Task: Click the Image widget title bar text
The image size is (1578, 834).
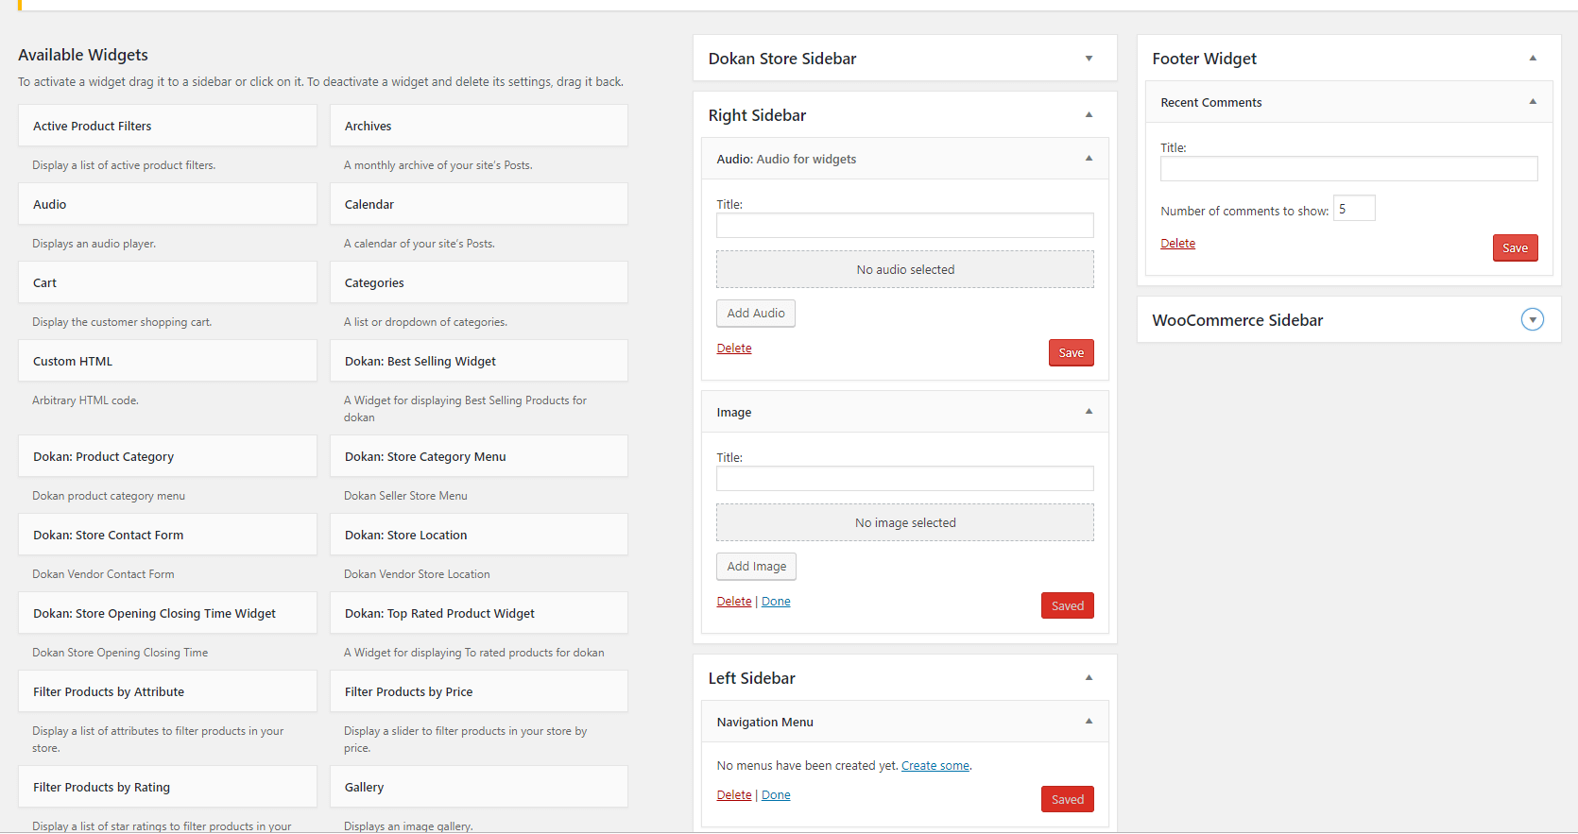Action: 733,413
